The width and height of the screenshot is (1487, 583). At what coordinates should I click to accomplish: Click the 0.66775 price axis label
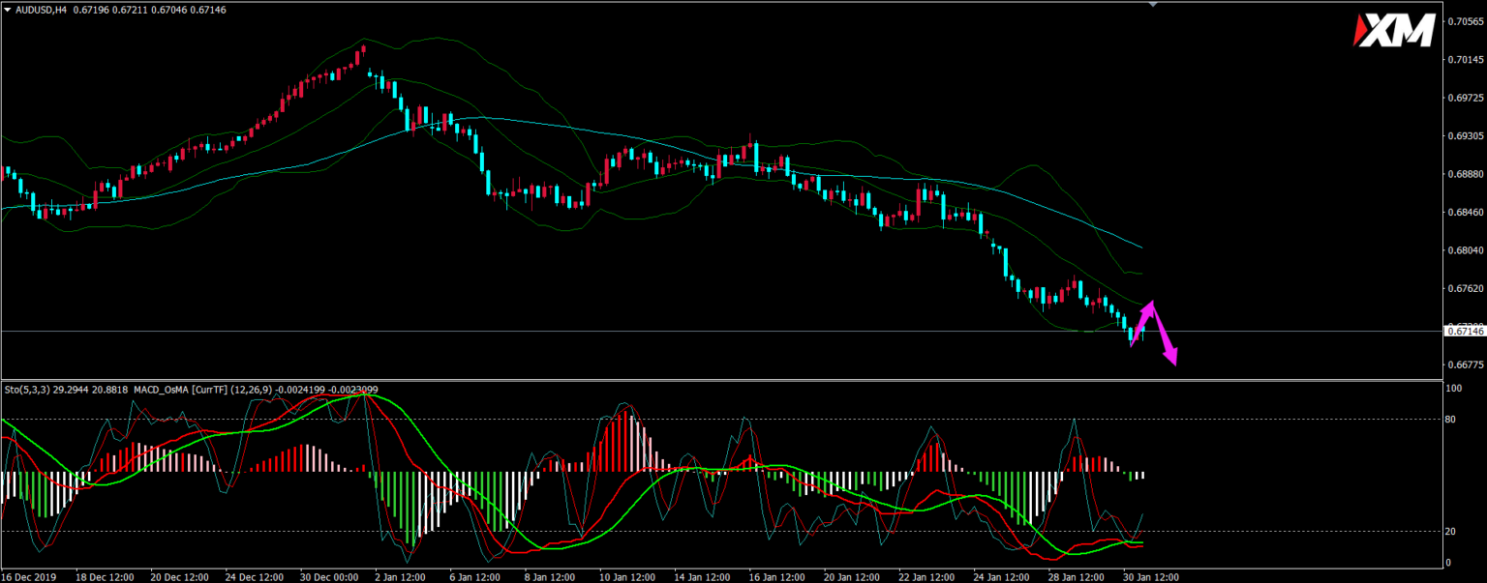[1465, 364]
